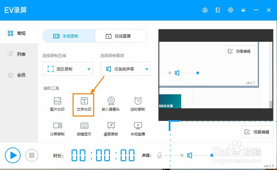277x170 pixels.
Task: Click 场景编辑 button inside the preview
Action: [239, 51]
